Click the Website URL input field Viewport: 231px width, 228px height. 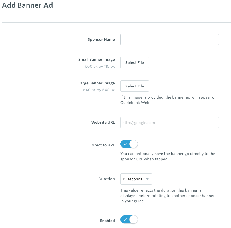click(x=170, y=123)
